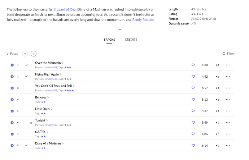Screen dimensions: 249x160
Task: Click the two-star tag on Believer
Action: click(43, 102)
